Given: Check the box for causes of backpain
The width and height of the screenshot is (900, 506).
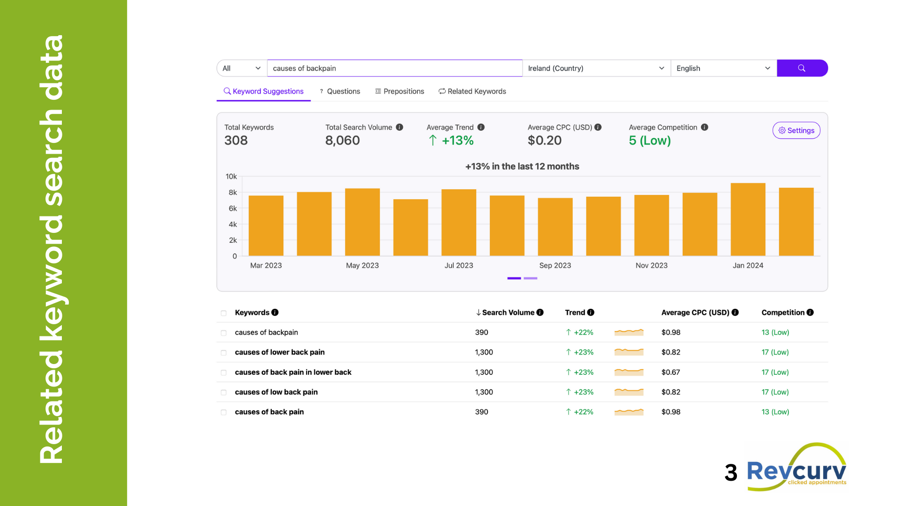Looking at the screenshot, I should (224, 333).
